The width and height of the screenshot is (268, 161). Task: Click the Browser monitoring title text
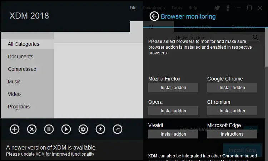pos(188,16)
